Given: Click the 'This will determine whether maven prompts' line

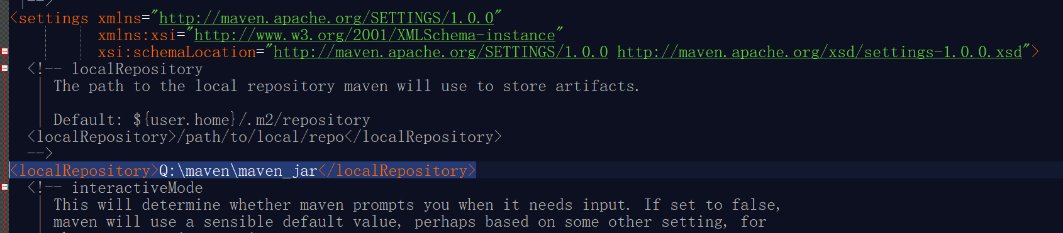Looking at the screenshot, I should point(417,205).
